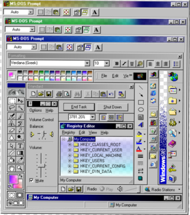This screenshot has width=190, height=215.
Task: Open Help menu in Registry Editor
Action: [104, 133]
